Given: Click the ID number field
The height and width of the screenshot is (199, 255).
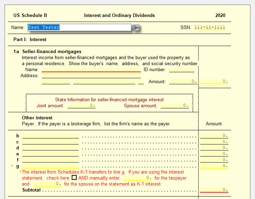Looking at the screenshot, I should pyautogui.click(x=182, y=69).
